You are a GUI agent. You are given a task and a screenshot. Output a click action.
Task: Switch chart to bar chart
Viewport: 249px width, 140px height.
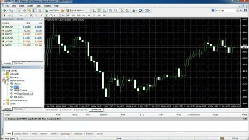point(95,10)
